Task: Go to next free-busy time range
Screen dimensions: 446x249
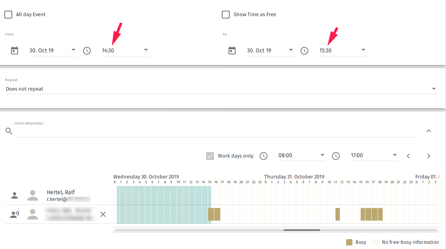Action: click(429, 156)
